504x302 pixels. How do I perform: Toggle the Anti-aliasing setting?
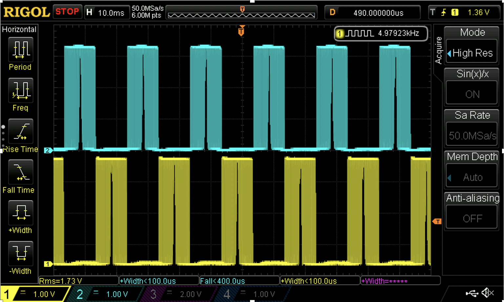pyautogui.click(x=472, y=217)
